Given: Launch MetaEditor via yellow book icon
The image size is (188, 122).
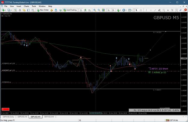Looking at the screenshot, I should [52, 10].
